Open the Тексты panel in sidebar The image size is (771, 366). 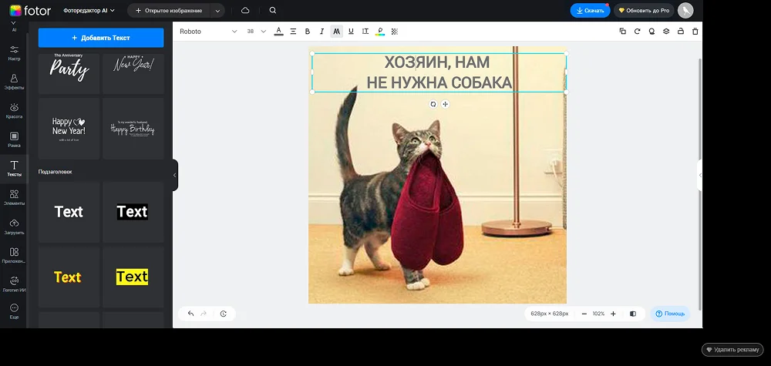click(14, 169)
